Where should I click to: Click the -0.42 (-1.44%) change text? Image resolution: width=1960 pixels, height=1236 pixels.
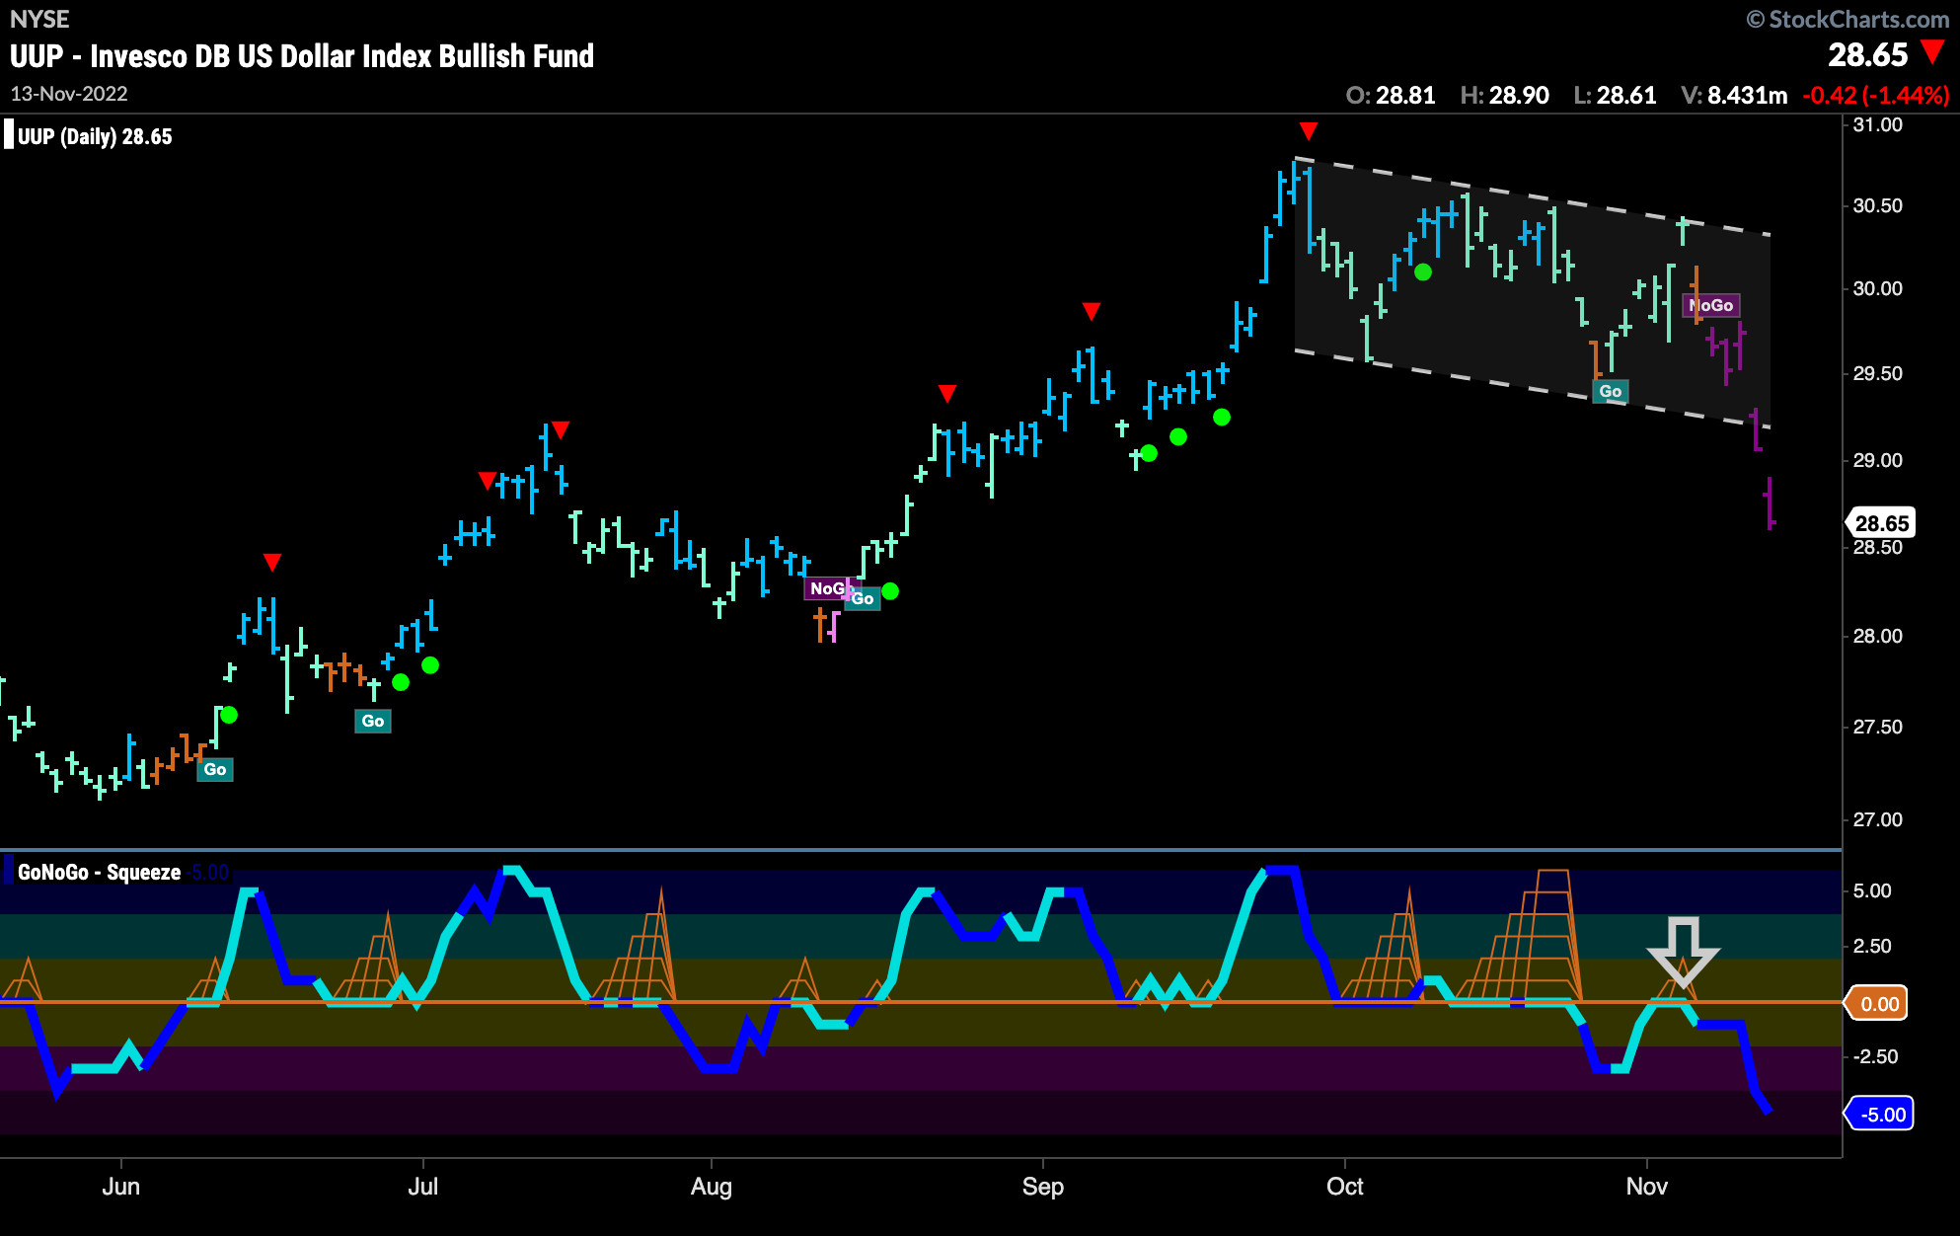click(1875, 95)
